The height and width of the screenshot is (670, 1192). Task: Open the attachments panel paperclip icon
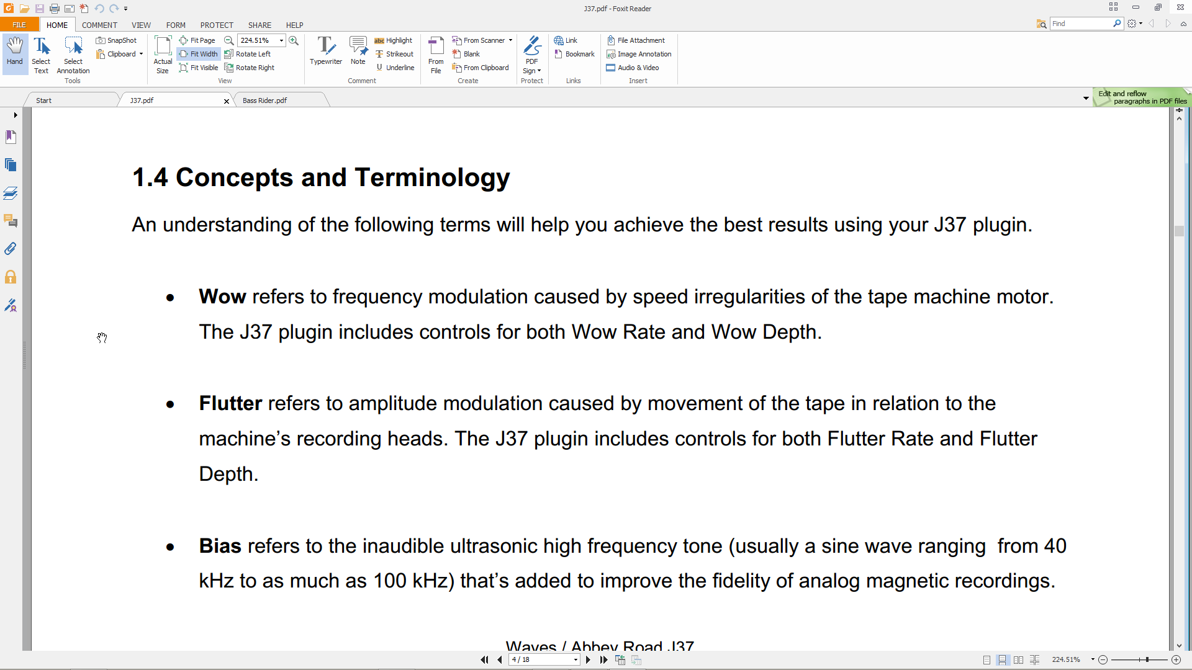(11, 249)
